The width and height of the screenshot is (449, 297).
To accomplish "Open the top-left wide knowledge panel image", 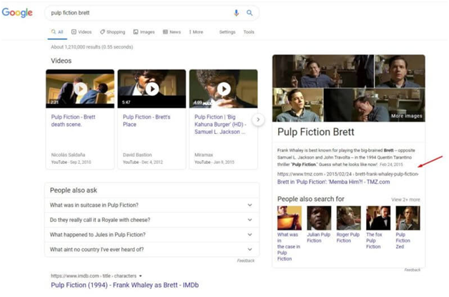I will pos(323,71).
